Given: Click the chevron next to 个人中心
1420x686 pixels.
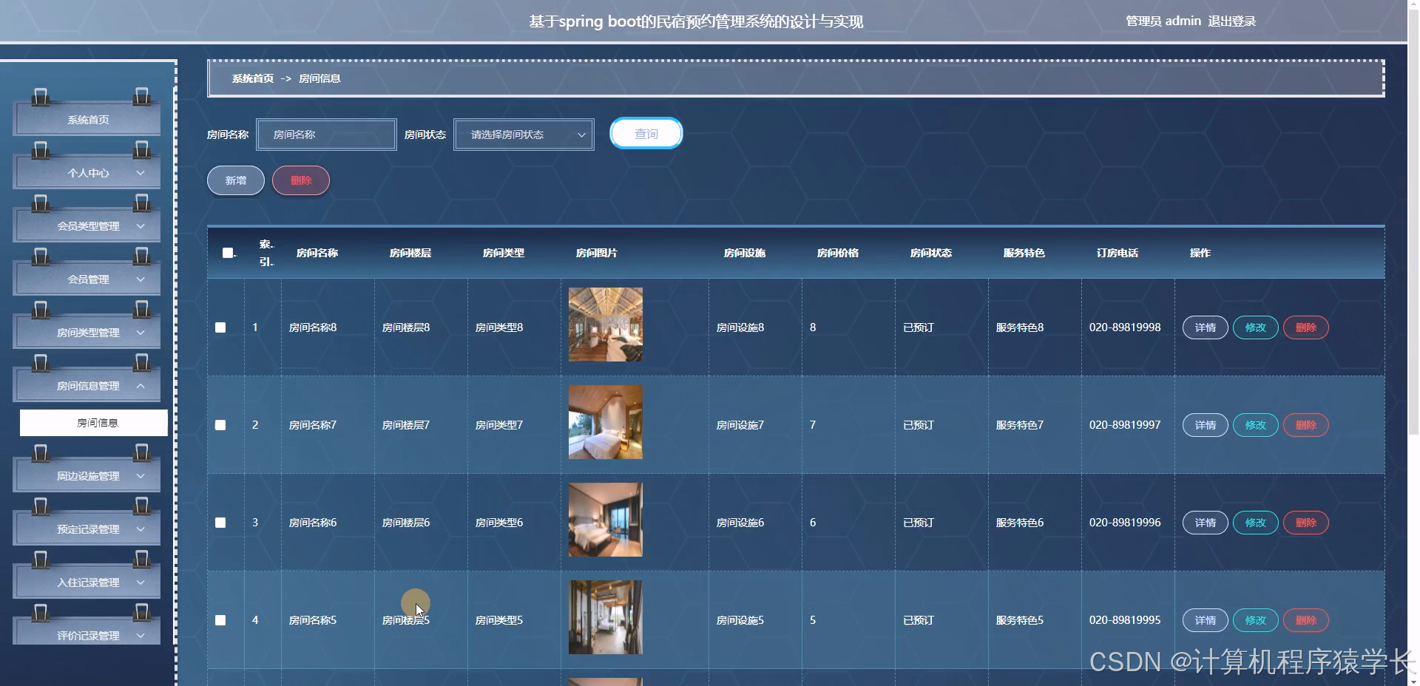Looking at the screenshot, I should (141, 173).
